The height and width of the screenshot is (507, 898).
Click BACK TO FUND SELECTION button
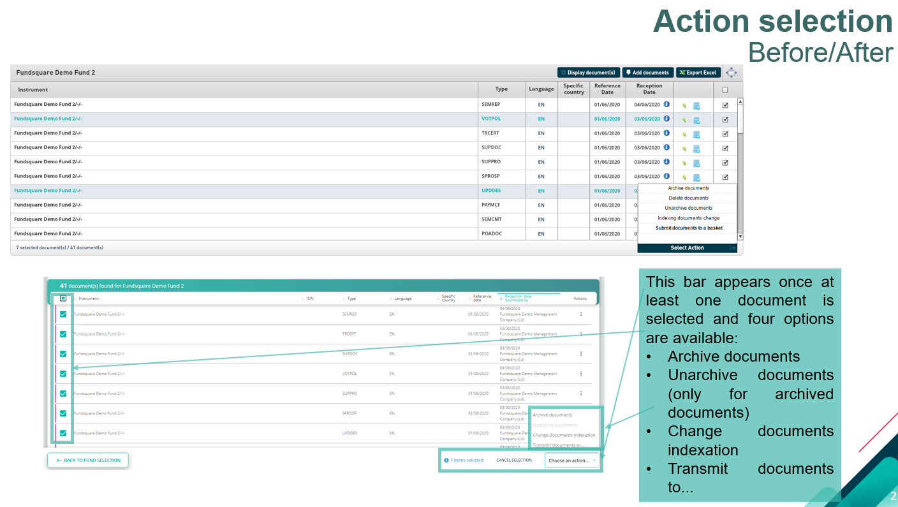click(x=88, y=460)
